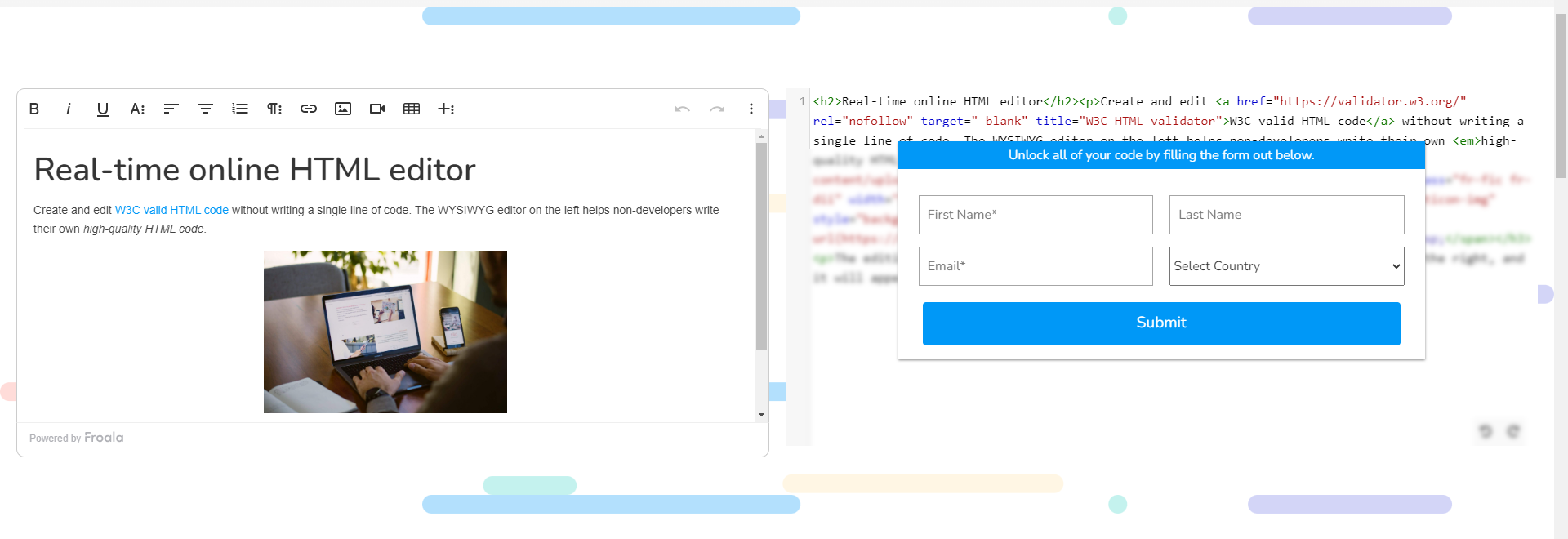Toggle bold formatting in editor toolbar

[x=34, y=109]
